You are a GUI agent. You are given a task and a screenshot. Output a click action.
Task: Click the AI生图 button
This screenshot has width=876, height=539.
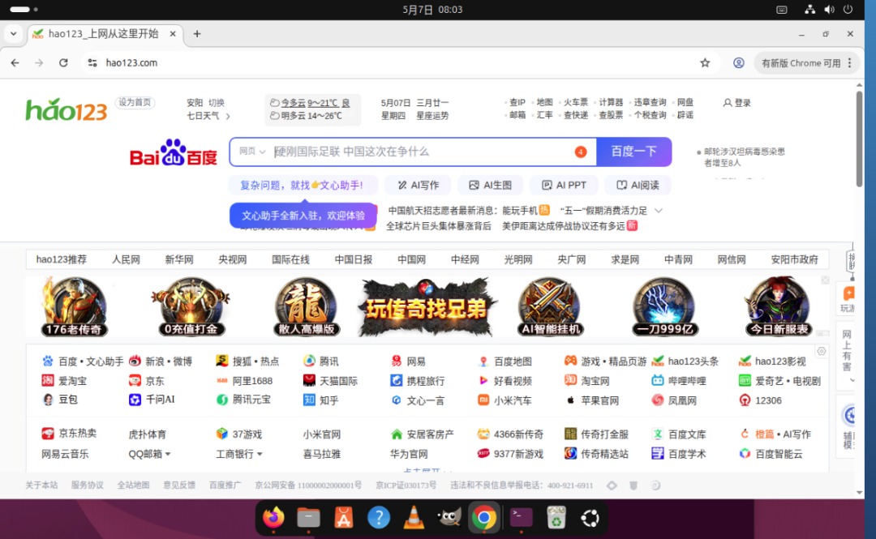click(491, 185)
